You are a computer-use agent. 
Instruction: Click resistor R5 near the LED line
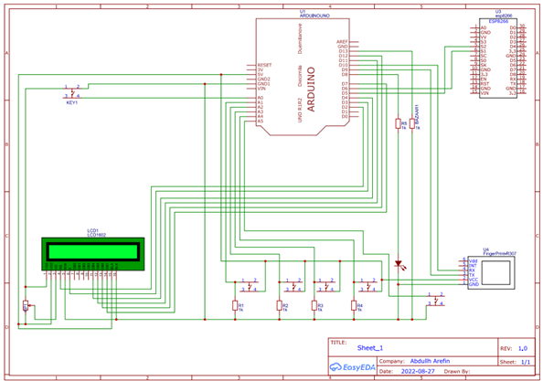[x=398, y=123]
